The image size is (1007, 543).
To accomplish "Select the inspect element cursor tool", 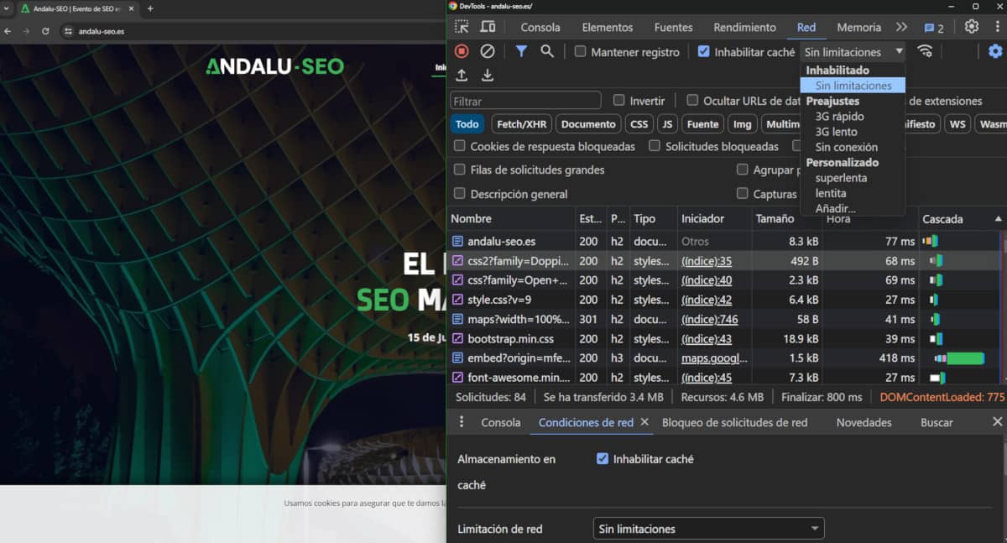I will [x=460, y=27].
